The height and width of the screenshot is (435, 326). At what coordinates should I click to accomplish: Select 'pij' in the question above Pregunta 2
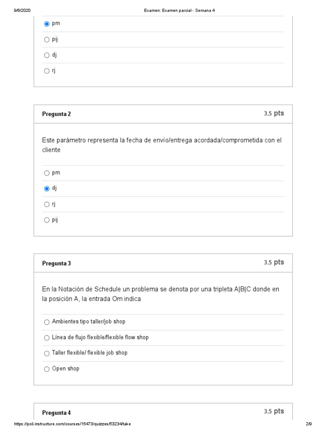[47, 40]
